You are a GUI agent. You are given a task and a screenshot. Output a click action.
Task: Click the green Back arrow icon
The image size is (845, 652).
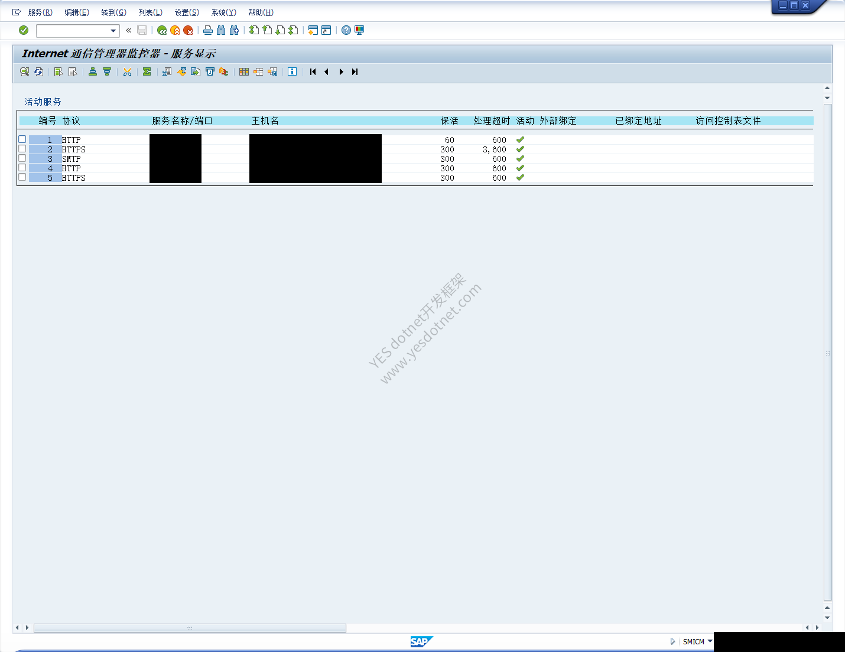point(161,30)
